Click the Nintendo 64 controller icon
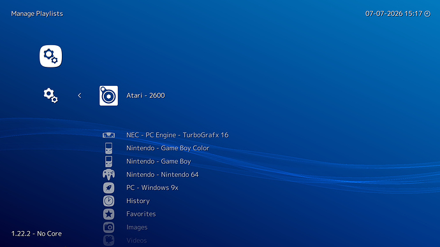Screen dimensions: 440x247 pyautogui.click(x=108, y=174)
